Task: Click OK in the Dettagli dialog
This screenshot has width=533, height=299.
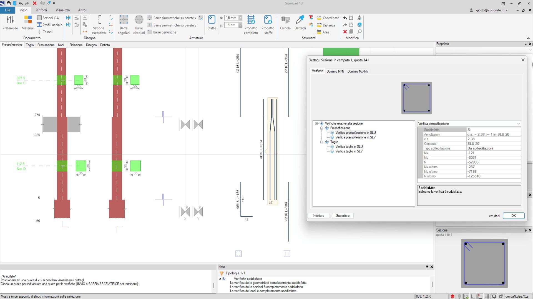Action: click(x=513, y=216)
